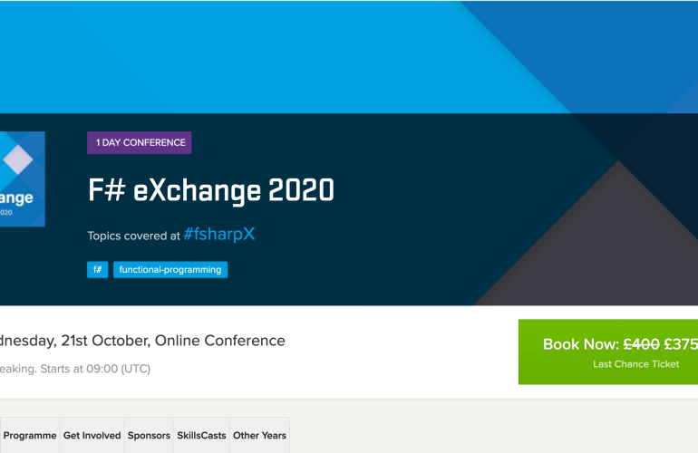Click the F# eXchange logo thumbnail
Image resolution: width=698 pixels, height=453 pixels.
[22, 179]
